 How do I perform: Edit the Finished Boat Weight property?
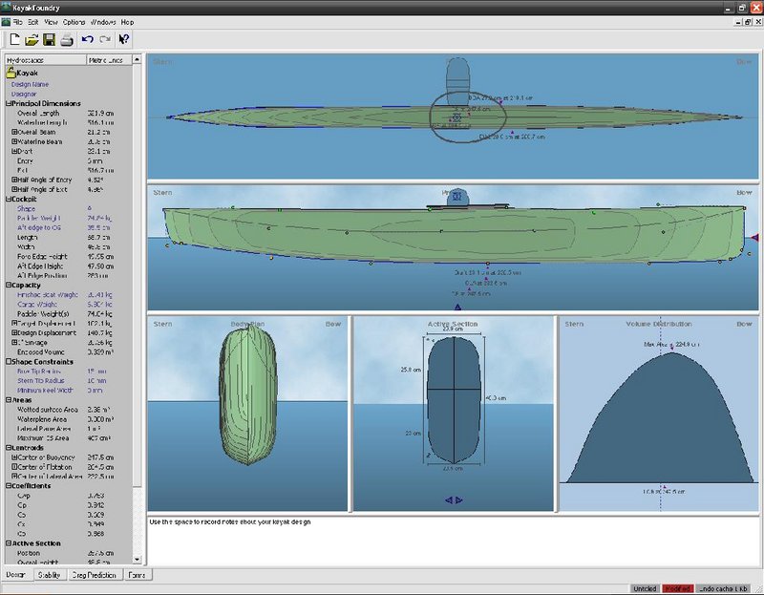[69, 294]
